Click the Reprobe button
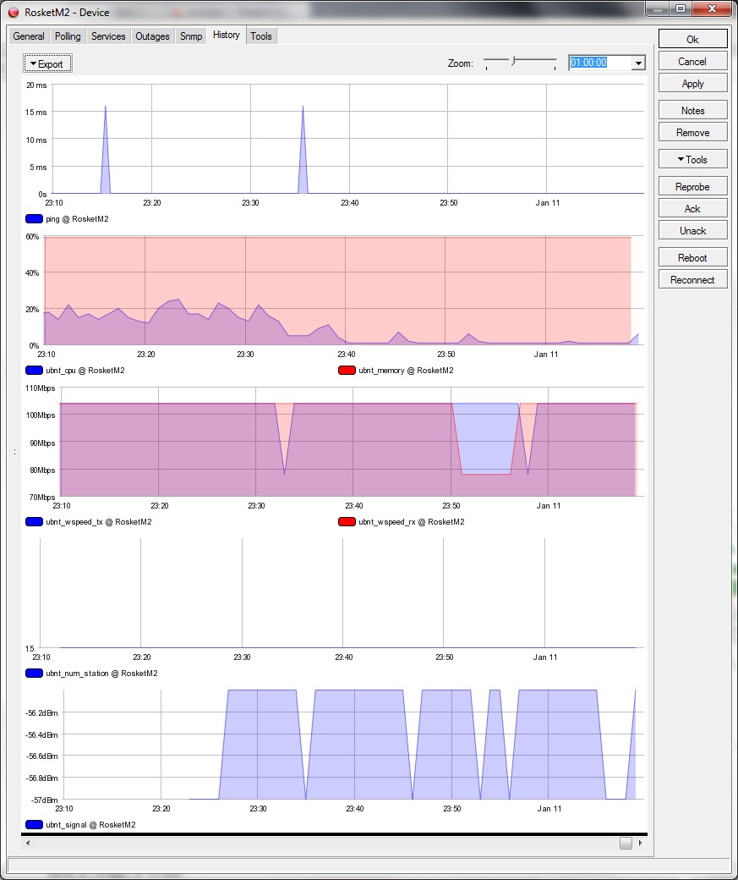This screenshot has width=738, height=880. click(692, 187)
